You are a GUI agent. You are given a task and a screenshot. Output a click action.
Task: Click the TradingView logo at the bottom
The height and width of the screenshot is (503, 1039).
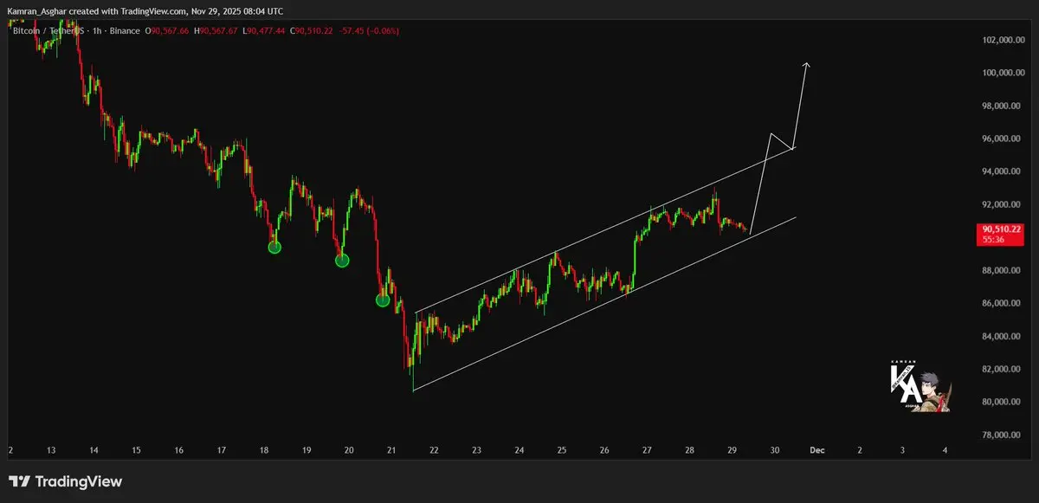pyautogui.click(x=66, y=481)
